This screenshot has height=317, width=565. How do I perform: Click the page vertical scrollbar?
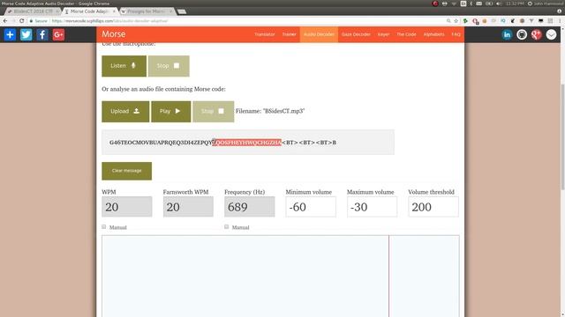[562, 136]
